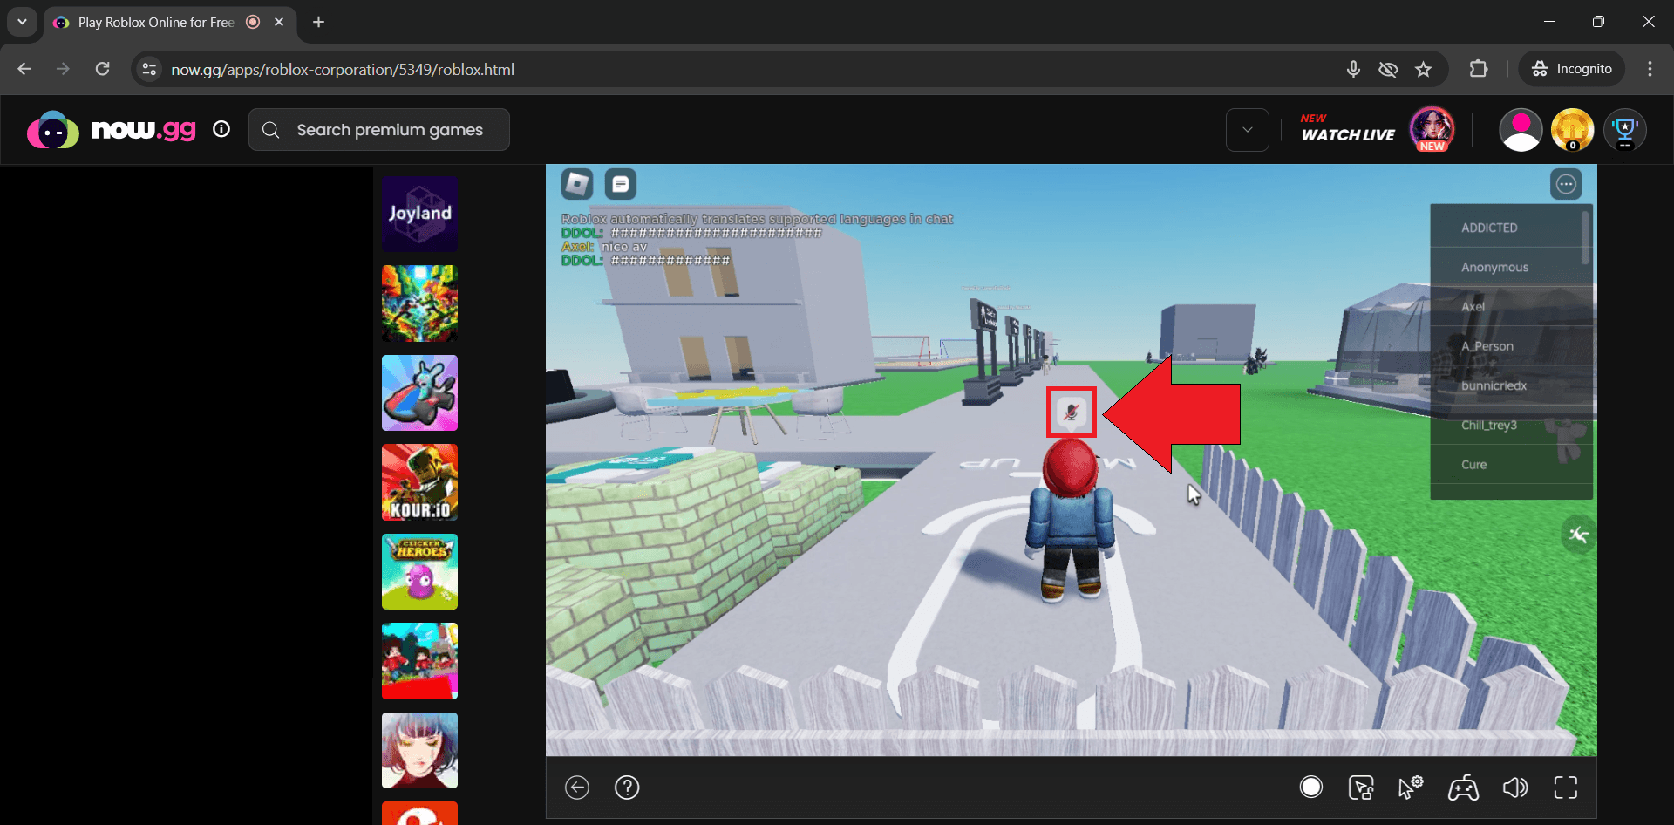
Task: Open the gold coins balance icon
Action: point(1573,130)
